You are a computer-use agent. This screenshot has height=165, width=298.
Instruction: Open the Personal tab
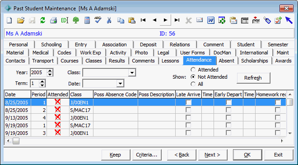pyautogui.click(x=19, y=45)
